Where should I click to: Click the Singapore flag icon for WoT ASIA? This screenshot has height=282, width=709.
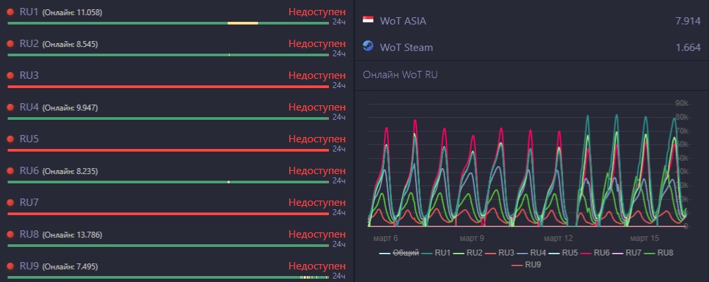click(368, 19)
